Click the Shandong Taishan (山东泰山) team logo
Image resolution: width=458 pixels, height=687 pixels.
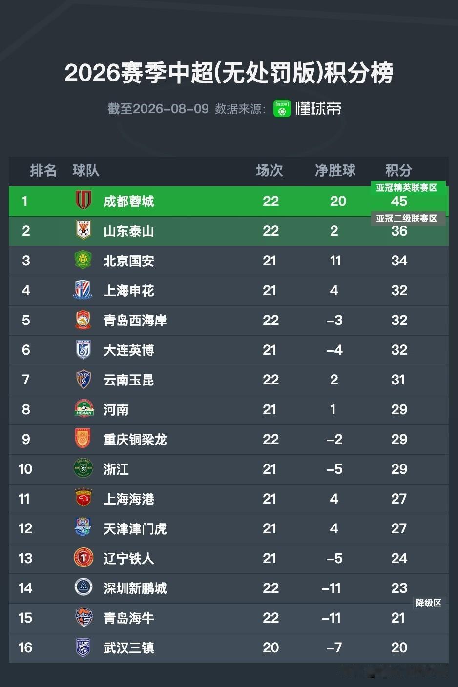[83, 230]
